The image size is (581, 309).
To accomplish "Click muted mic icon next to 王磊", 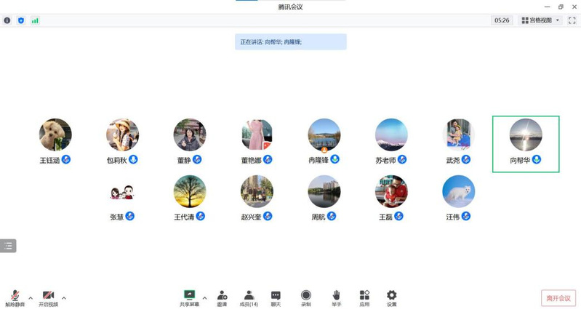I will (x=398, y=216).
